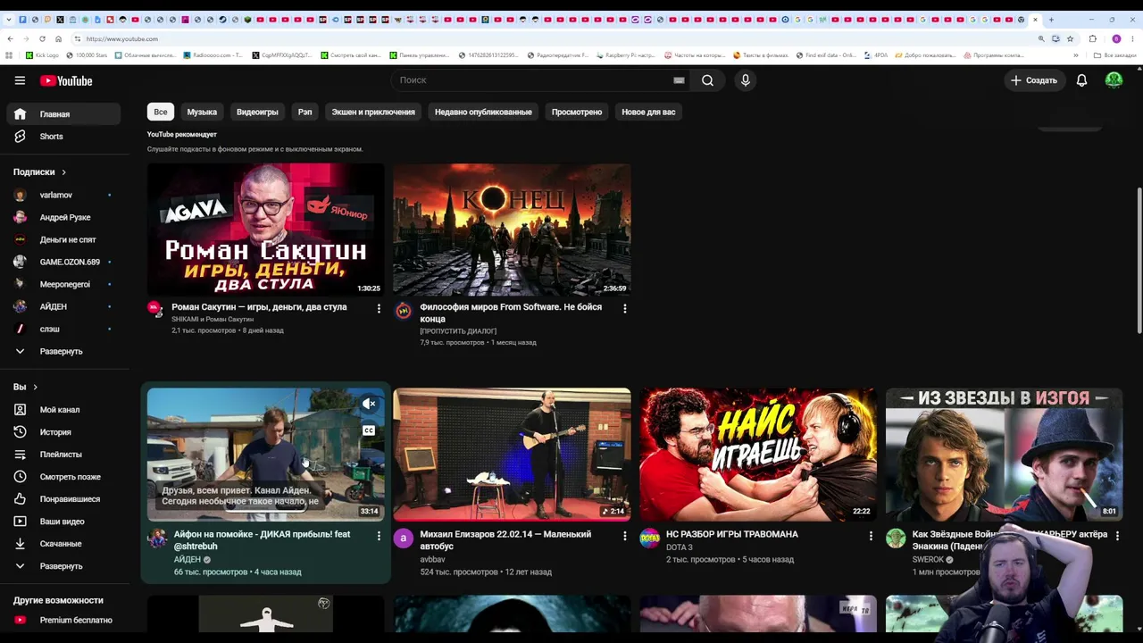This screenshot has width=1143, height=643.
Task: Click the История clock icon
Action: pyautogui.click(x=20, y=432)
